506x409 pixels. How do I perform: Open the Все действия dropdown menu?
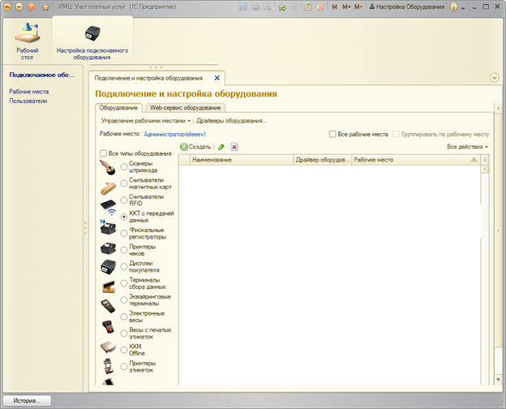[x=467, y=147]
